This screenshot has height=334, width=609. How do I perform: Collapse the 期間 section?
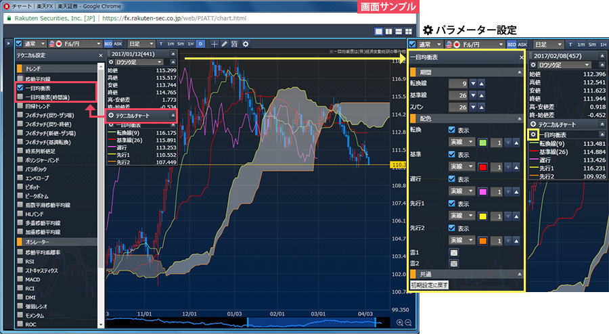519,72
